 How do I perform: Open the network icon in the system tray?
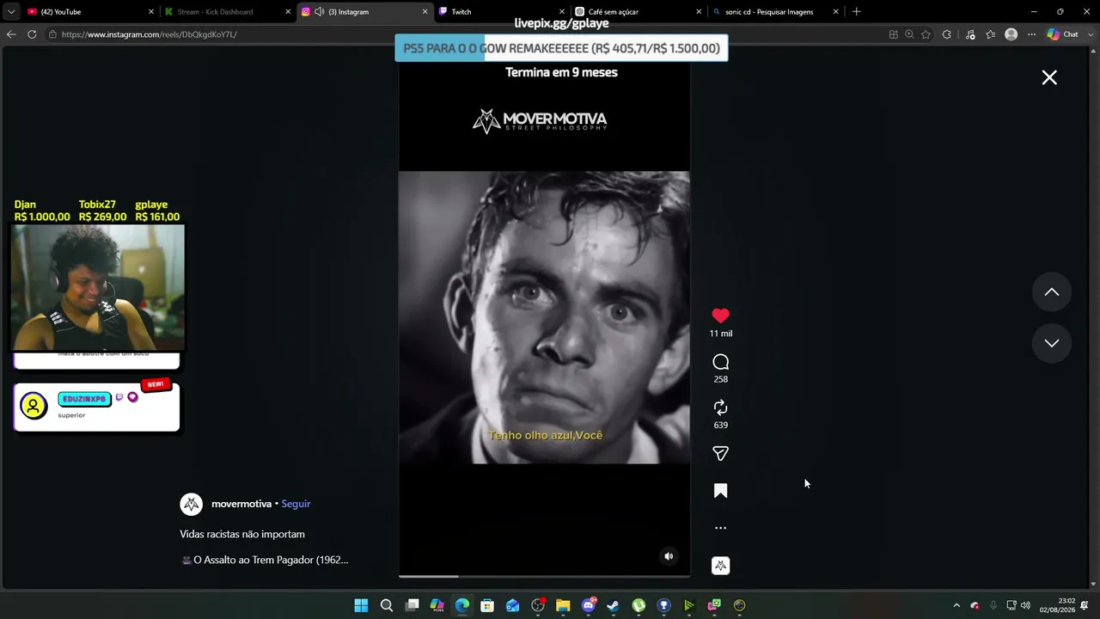click(x=1011, y=605)
